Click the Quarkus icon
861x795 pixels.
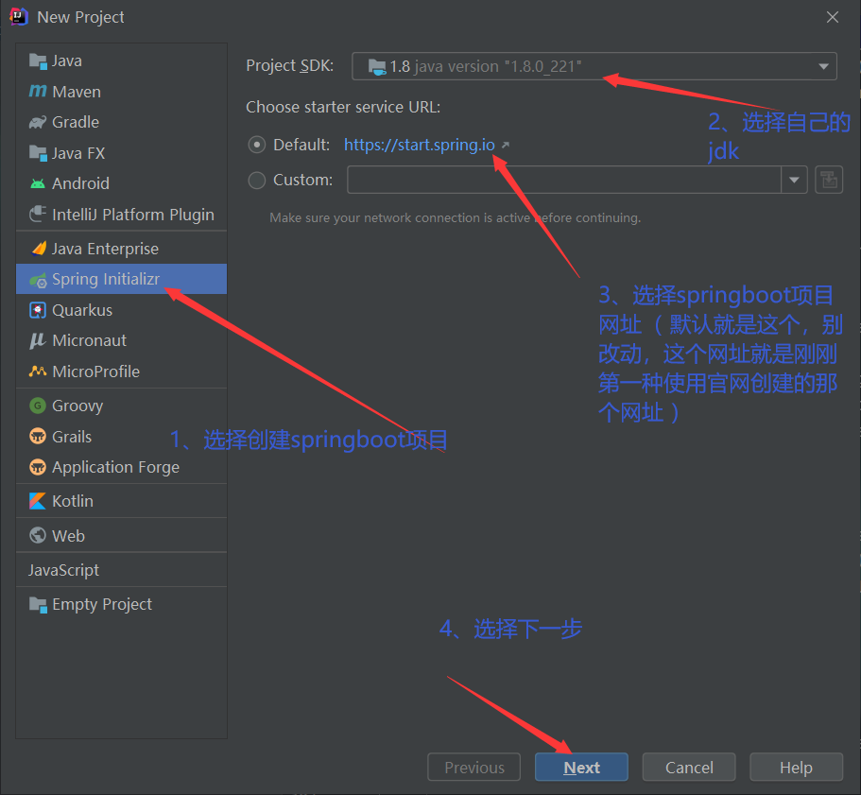click(x=38, y=310)
